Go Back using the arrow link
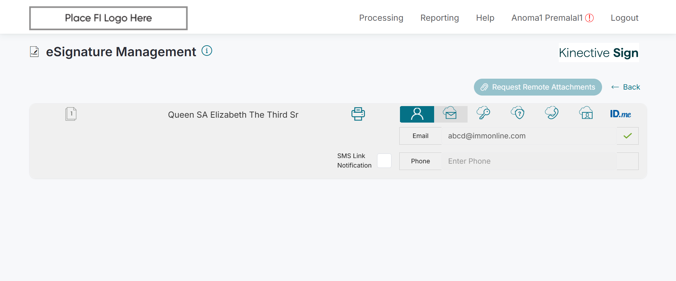Screen dimensions: 676x281 pyautogui.click(x=626, y=87)
